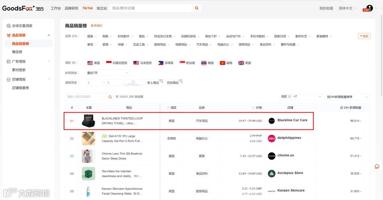
Task: Click the Kanzen Skincare product thumbnail
Action: click(88, 191)
